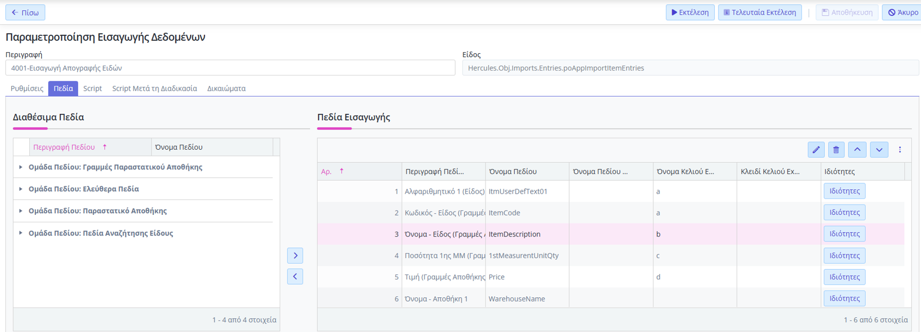This screenshot has width=921, height=332.
Task: Sort by Αρ. column header
Action: 326,171
